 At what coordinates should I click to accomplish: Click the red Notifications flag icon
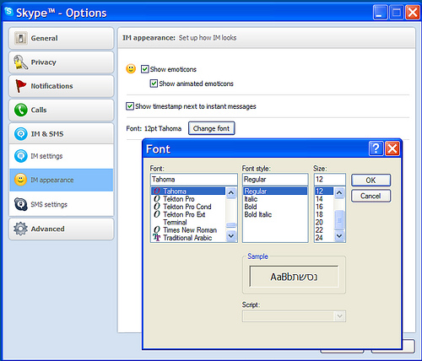pos(20,86)
